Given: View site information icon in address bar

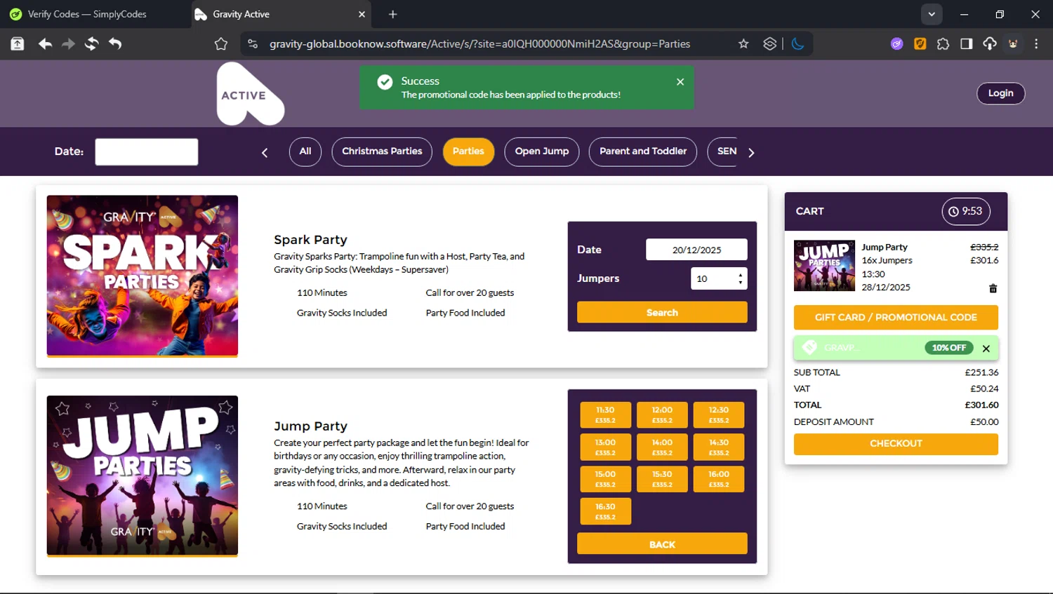Looking at the screenshot, I should point(253,43).
